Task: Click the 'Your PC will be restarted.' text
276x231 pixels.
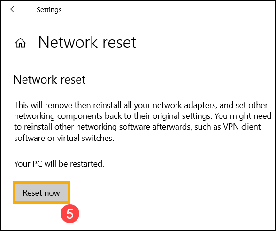Action: (59, 164)
